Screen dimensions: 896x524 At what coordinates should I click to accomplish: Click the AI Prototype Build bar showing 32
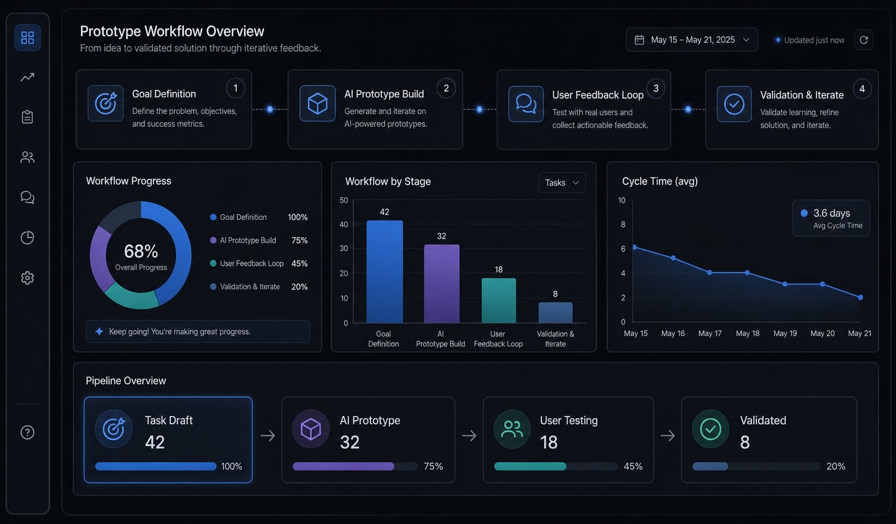tap(441, 284)
